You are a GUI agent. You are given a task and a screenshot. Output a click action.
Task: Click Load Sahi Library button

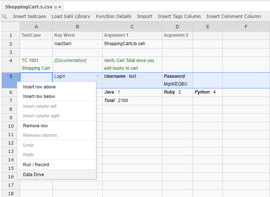pos(71,17)
